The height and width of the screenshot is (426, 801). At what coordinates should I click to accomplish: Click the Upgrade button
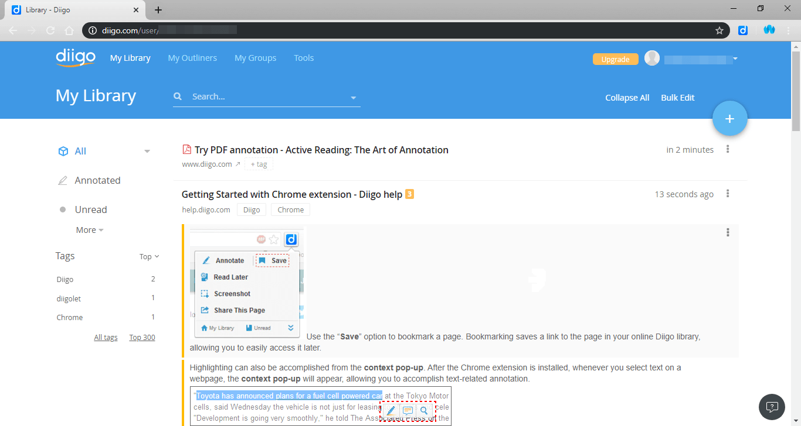616,59
